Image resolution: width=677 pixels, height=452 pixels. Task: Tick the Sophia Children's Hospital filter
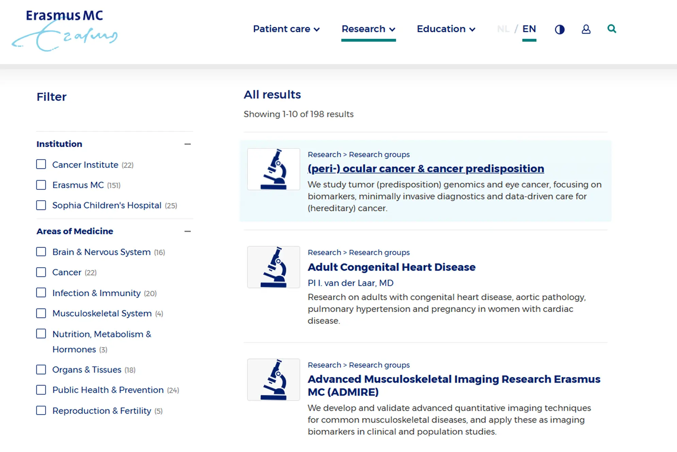(x=41, y=205)
